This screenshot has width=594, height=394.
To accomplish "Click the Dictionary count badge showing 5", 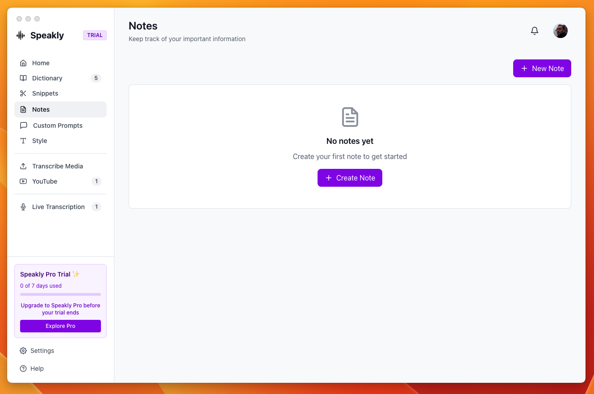I will pyautogui.click(x=96, y=78).
